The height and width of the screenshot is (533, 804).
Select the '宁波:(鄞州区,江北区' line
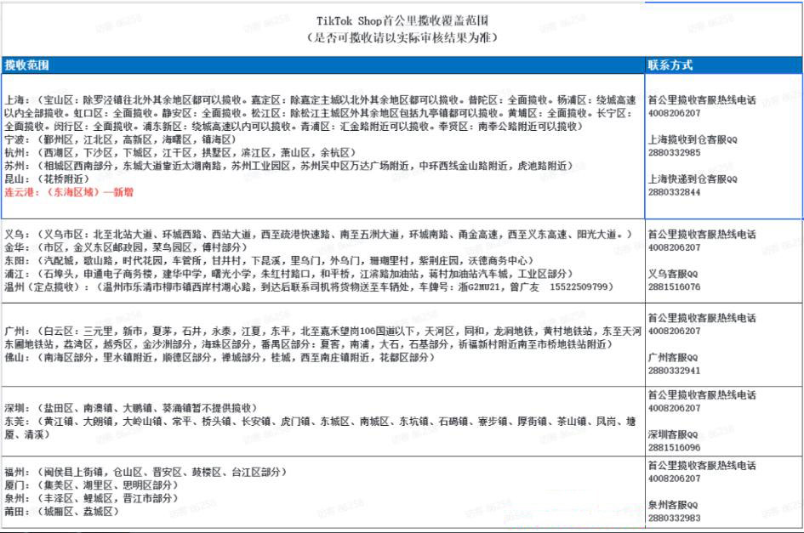click(x=121, y=139)
